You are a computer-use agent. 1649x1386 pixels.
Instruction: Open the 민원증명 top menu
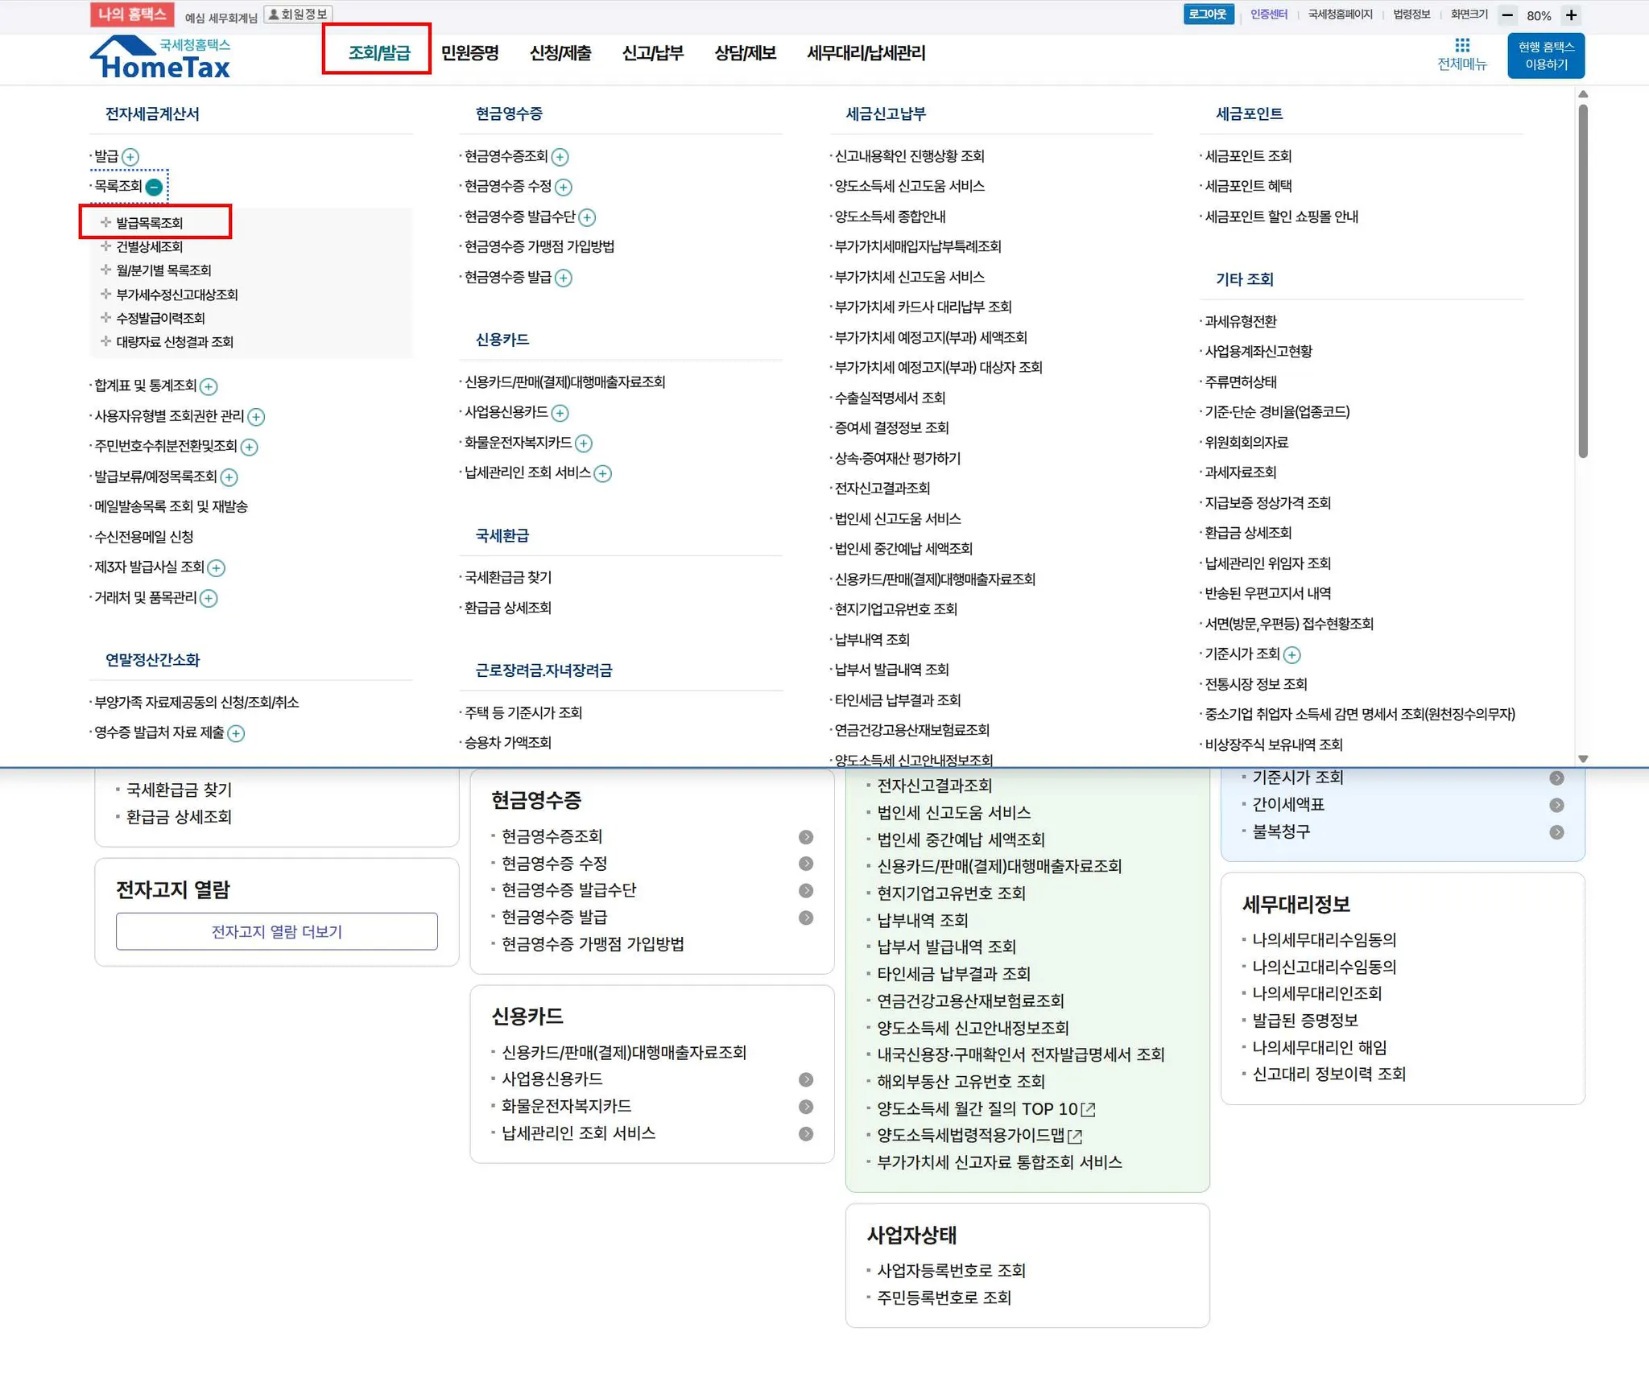coord(469,53)
